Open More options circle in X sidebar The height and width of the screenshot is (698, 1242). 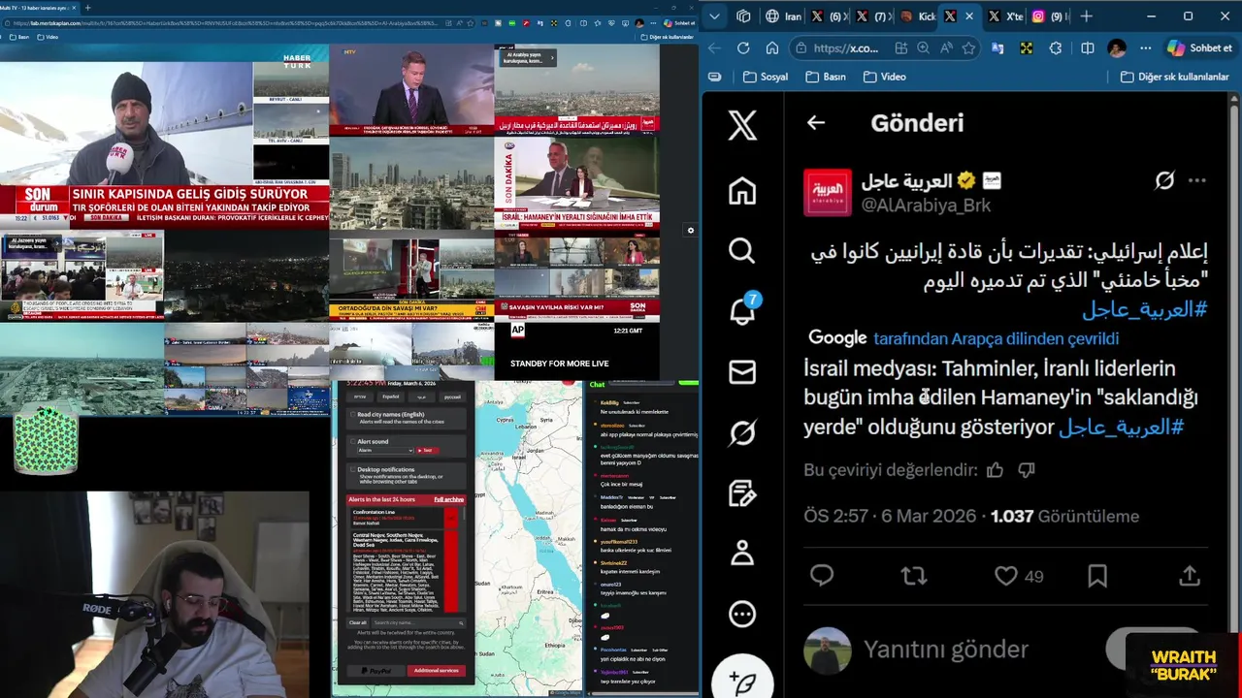pyautogui.click(x=742, y=614)
